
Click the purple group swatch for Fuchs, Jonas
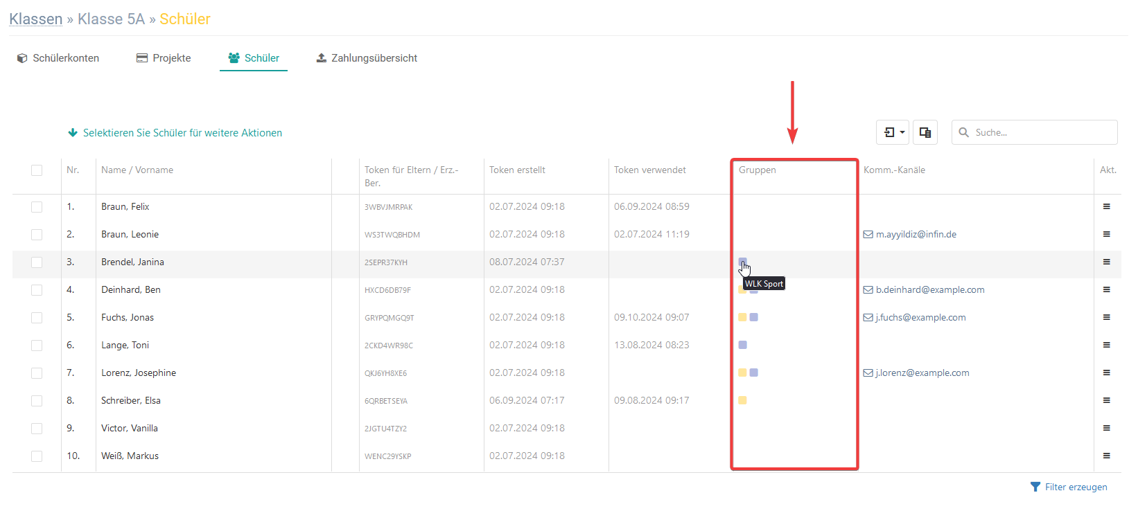753,317
